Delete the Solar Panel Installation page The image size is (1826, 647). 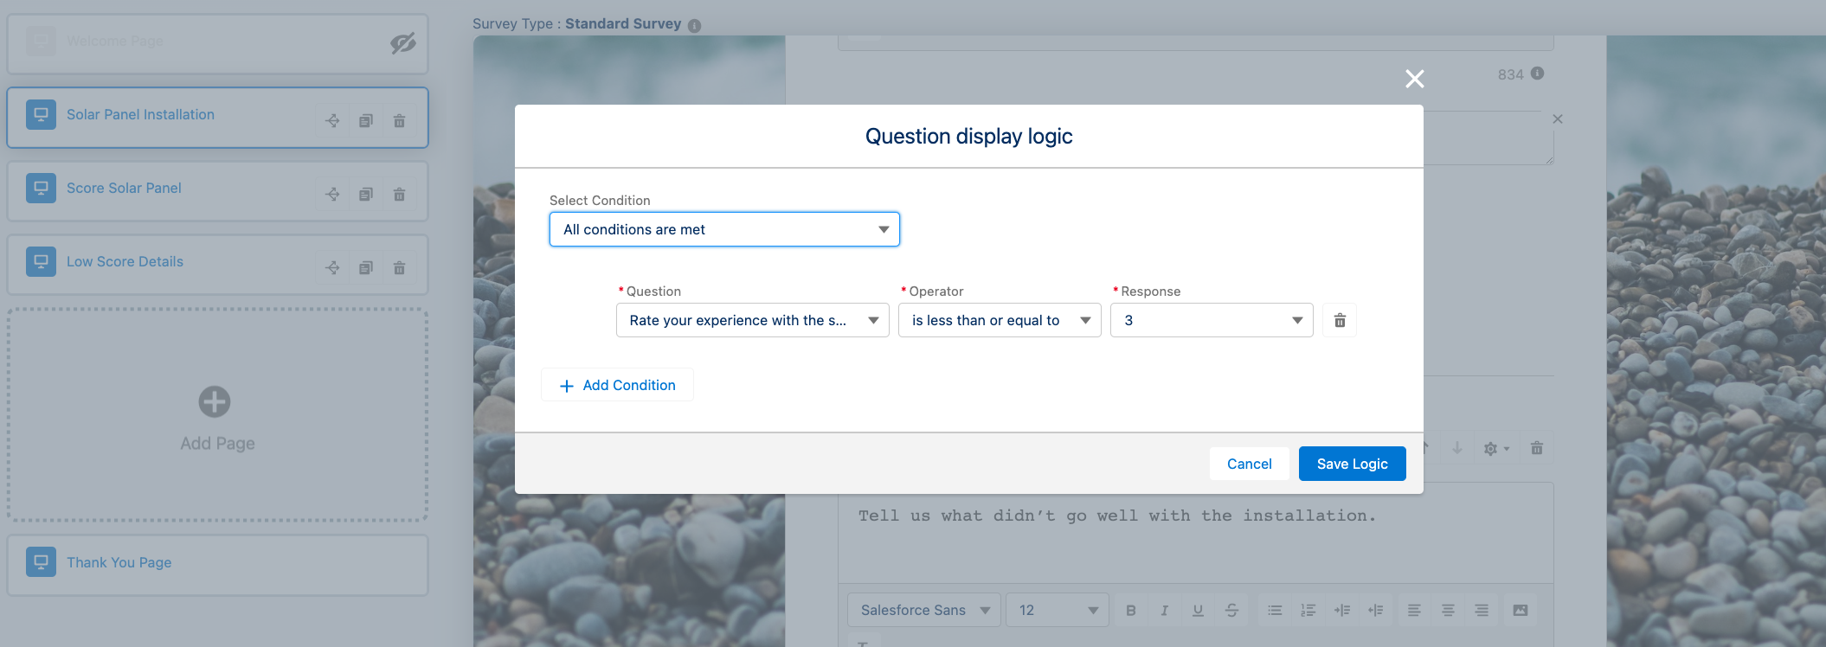click(399, 120)
